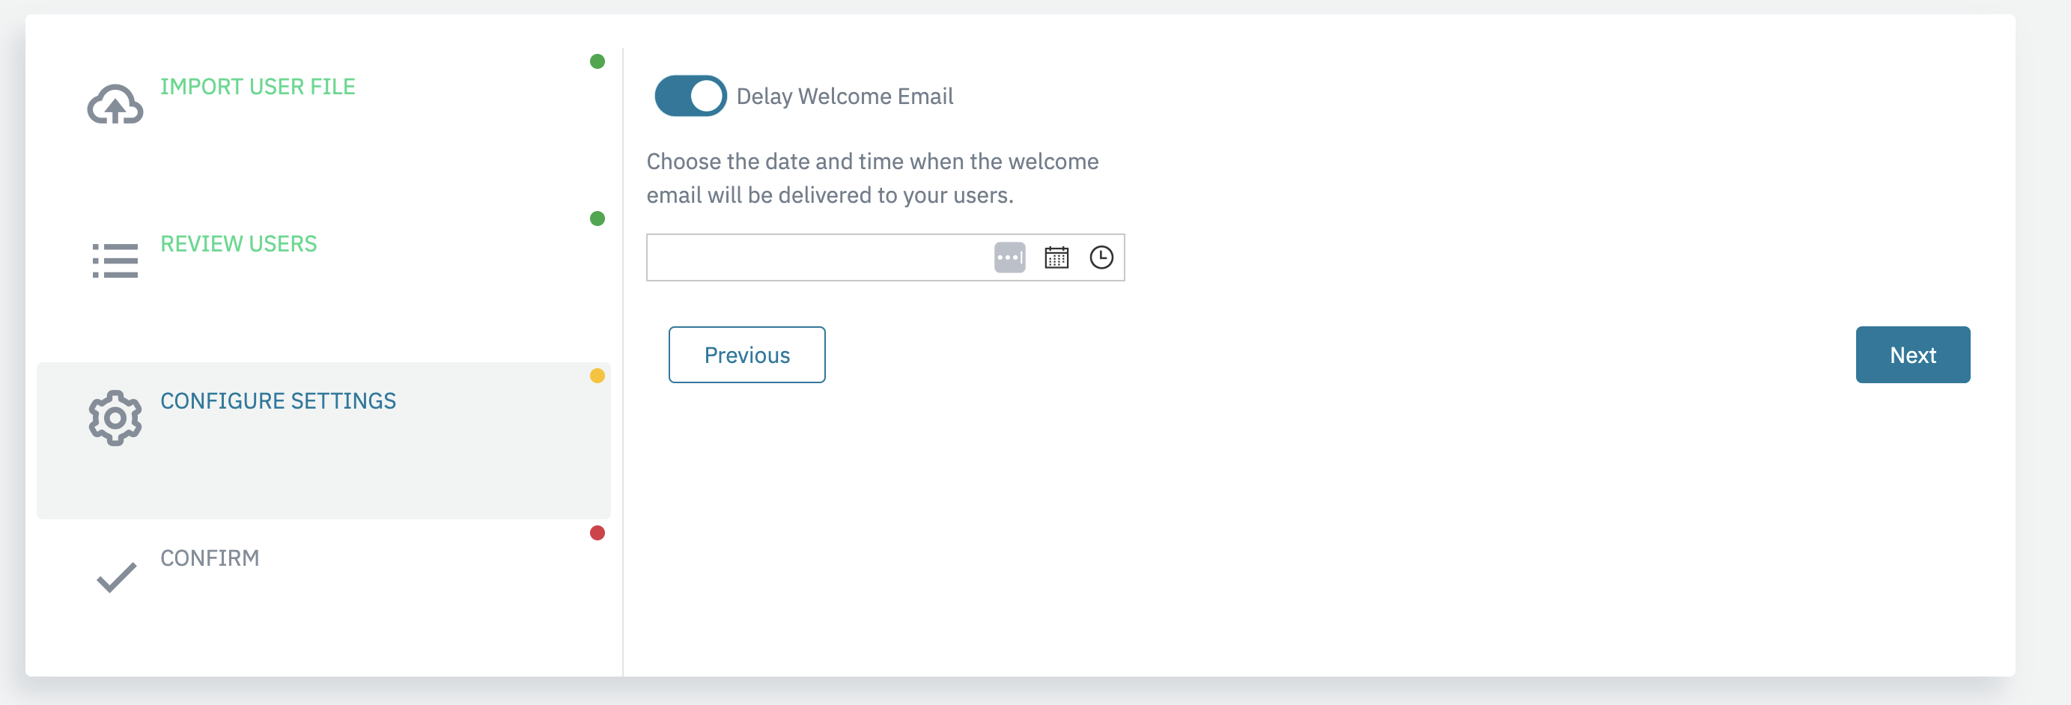Click the cloud upload icon
The image size is (2071, 705).
(x=115, y=105)
